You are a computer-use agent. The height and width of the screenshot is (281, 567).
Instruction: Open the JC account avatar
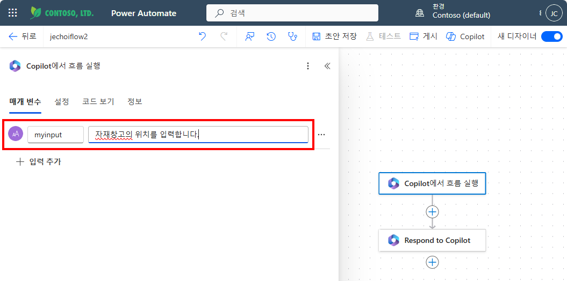554,13
